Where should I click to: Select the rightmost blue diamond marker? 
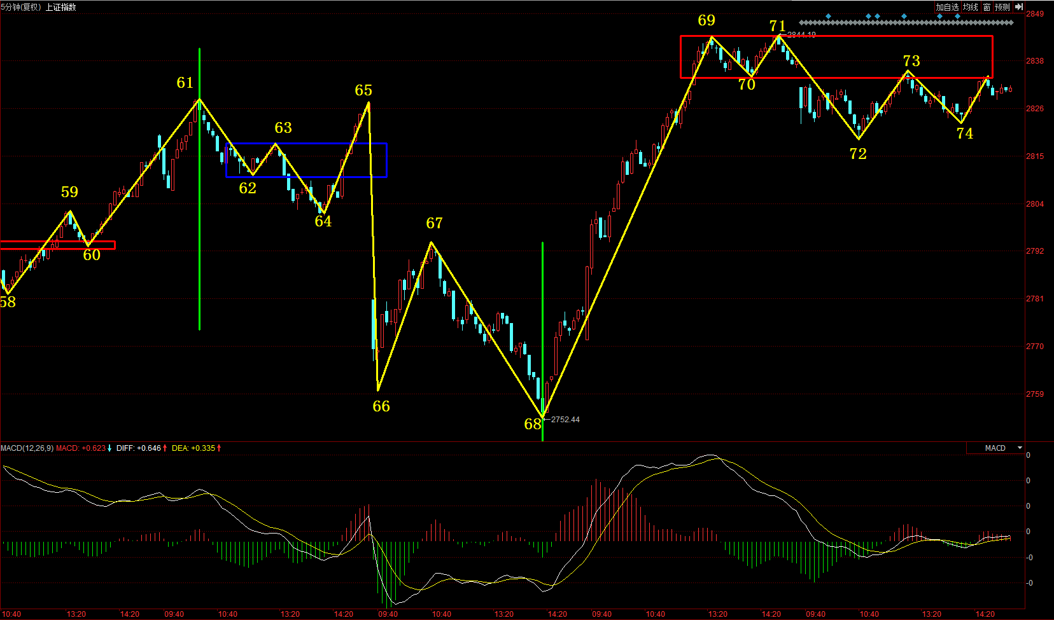click(957, 17)
